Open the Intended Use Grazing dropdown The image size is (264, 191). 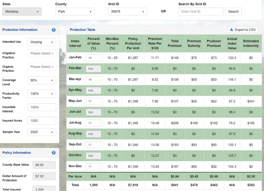pos(42,42)
